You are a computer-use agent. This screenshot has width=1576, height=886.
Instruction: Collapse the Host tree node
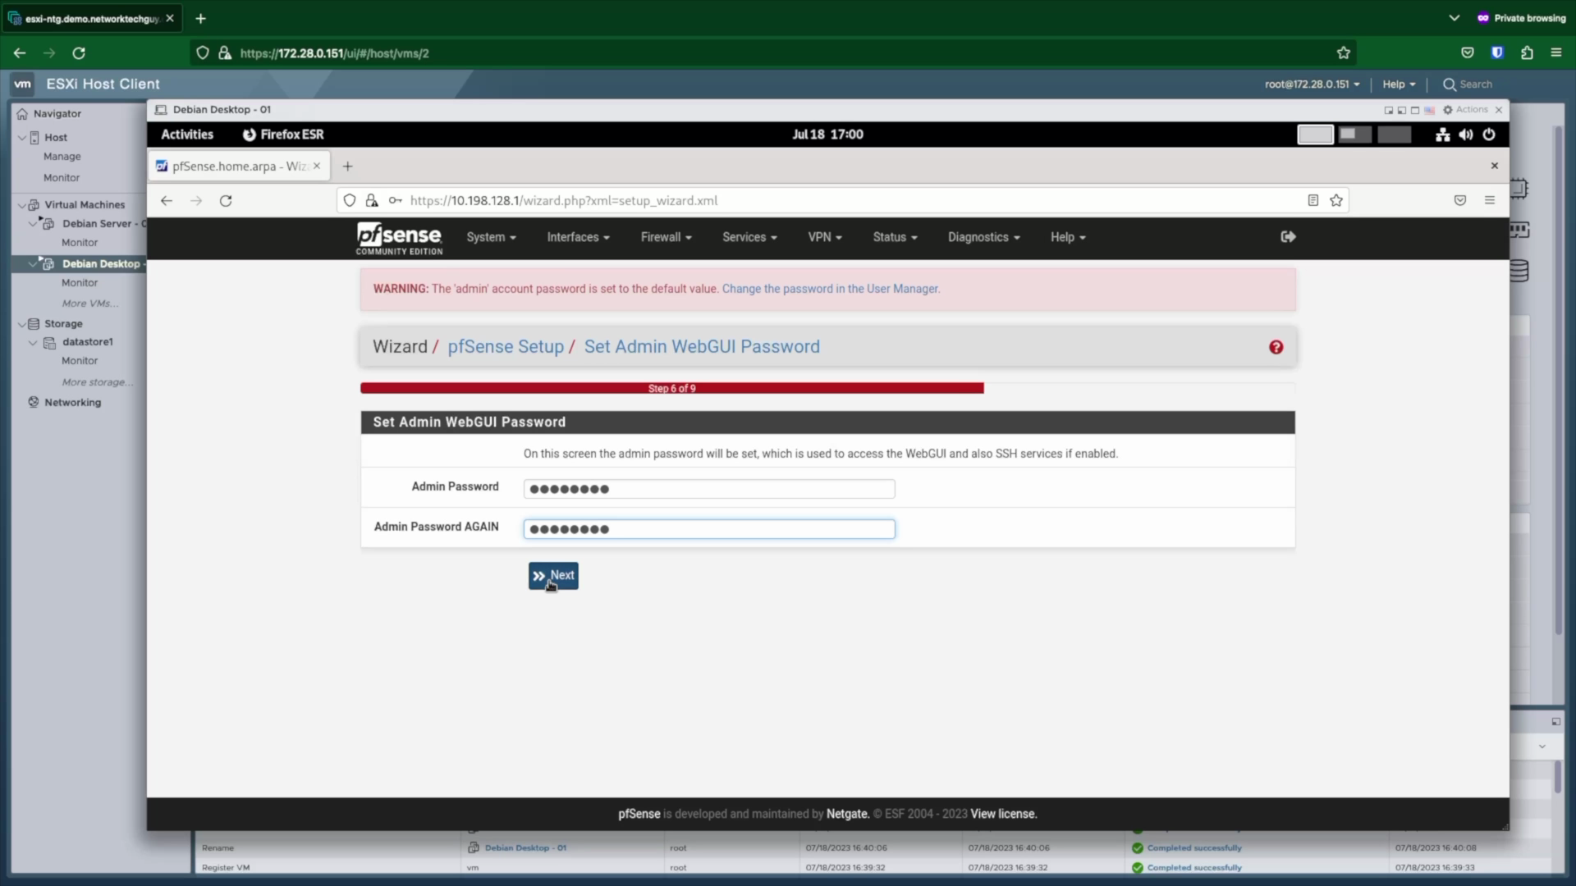(22, 138)
